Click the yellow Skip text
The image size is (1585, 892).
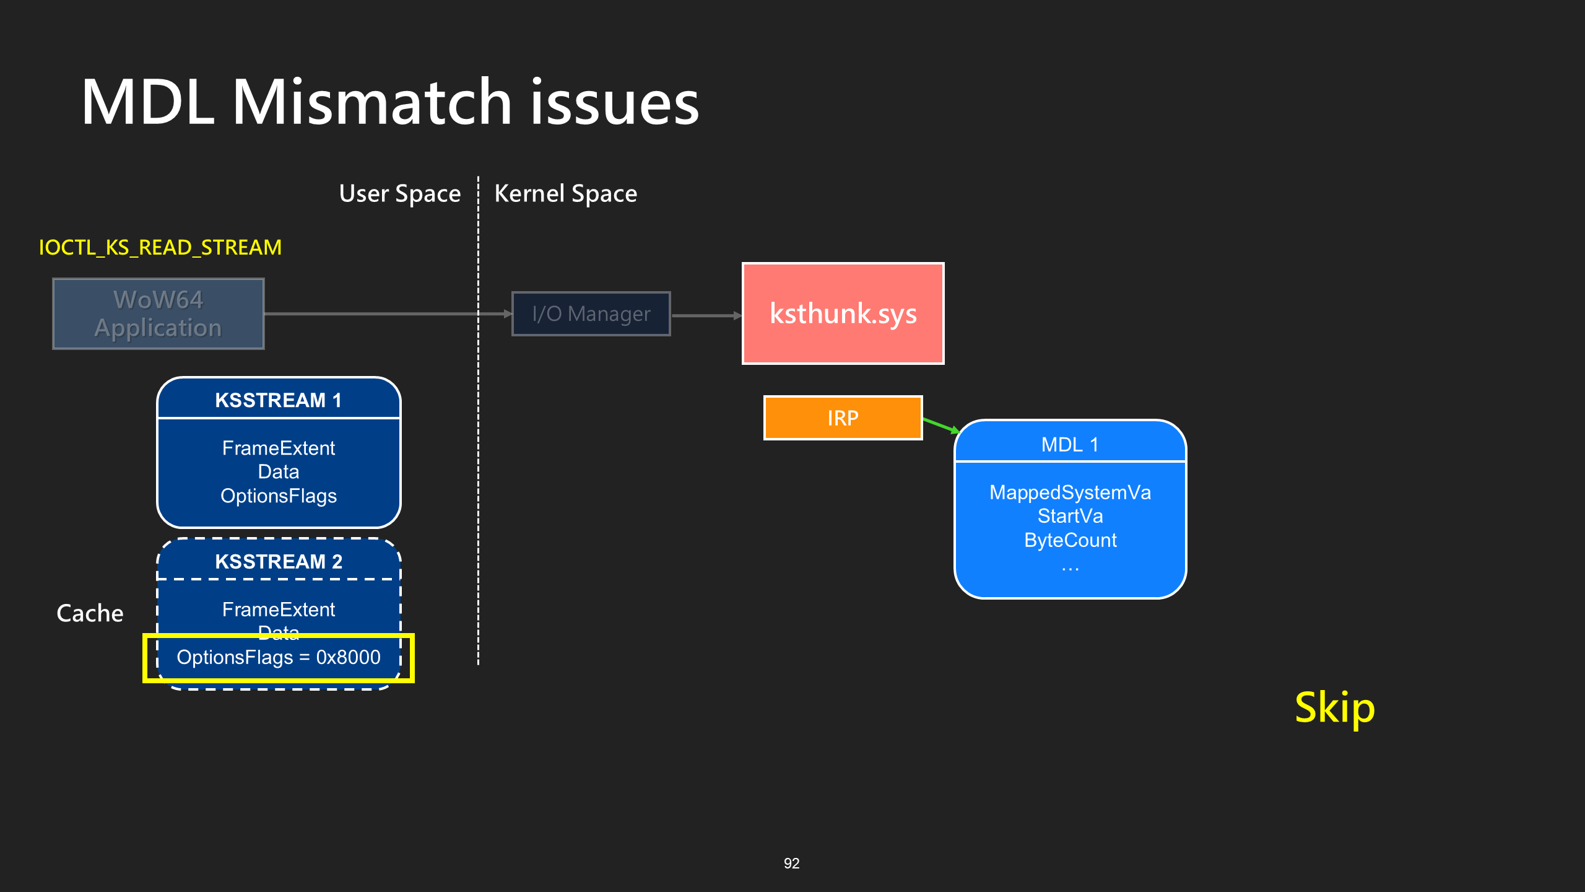1335,707
